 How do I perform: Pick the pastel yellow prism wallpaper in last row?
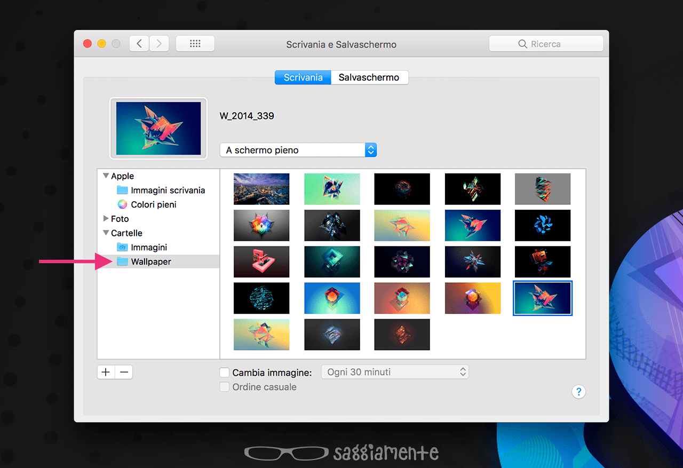pos(261,335)
